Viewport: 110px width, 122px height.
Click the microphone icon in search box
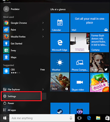pyautogui.click(x=71, y=118)
